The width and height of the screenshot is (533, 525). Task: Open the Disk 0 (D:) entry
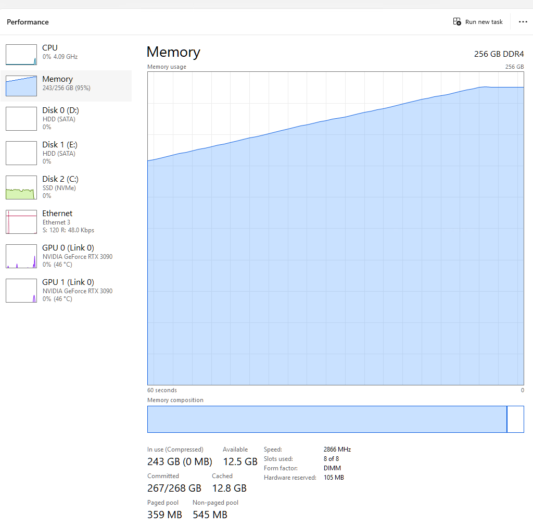(x=66, y=119)
